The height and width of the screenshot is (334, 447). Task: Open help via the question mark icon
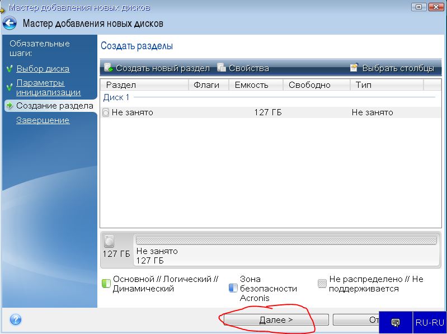tap(16, 319)
